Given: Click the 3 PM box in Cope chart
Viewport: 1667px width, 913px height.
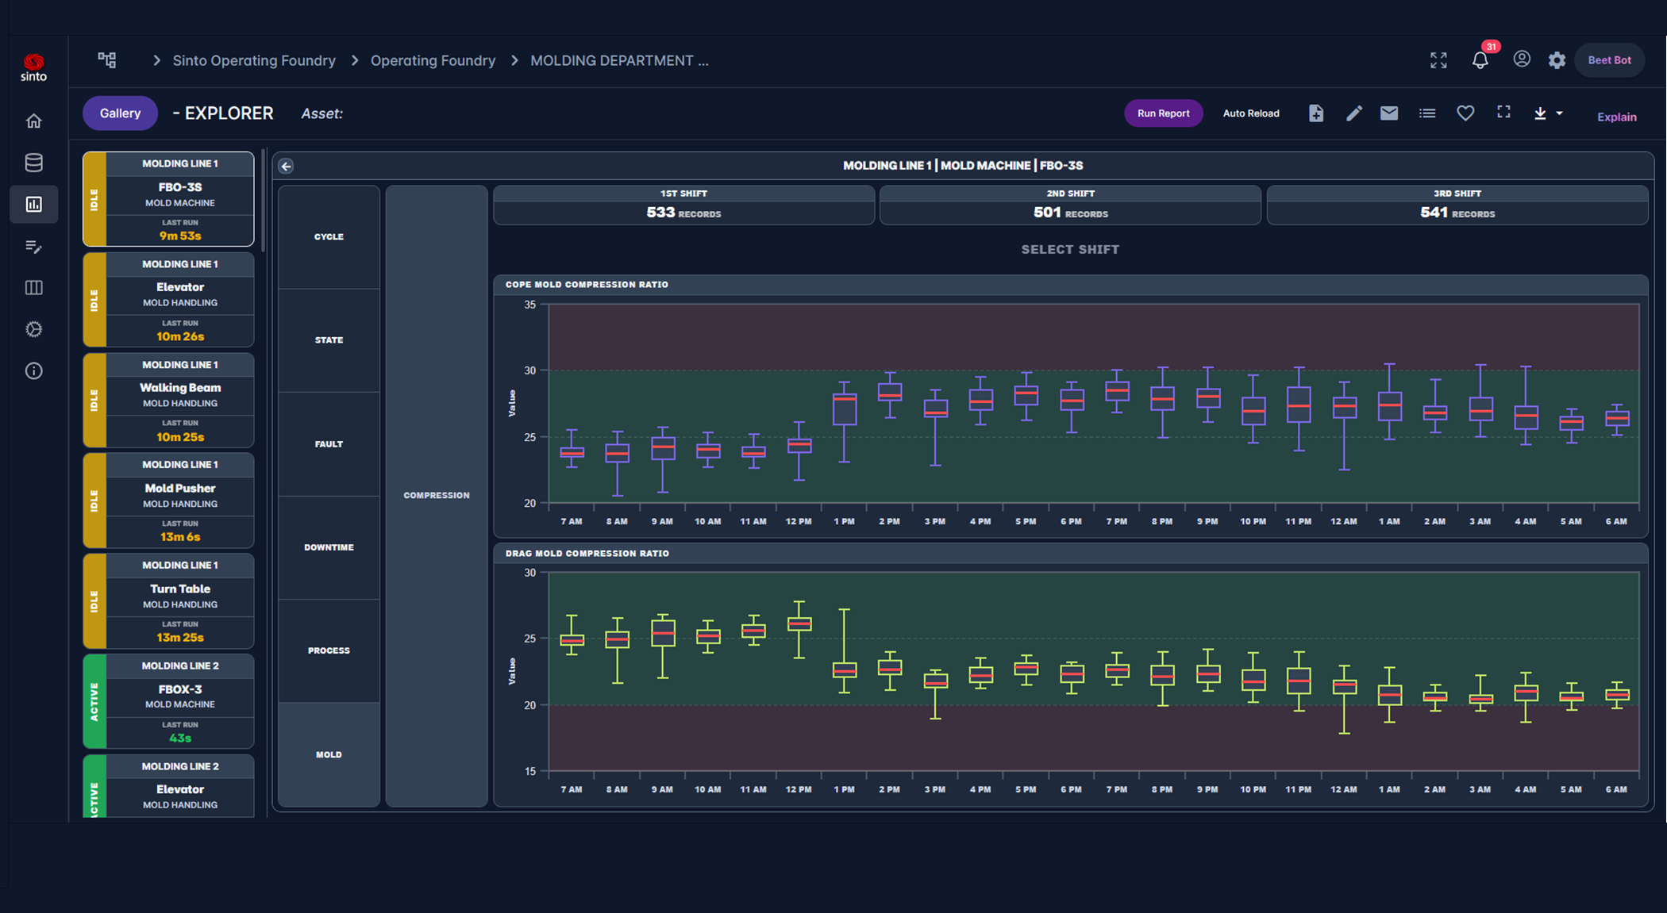Looking at the screenshot, I should pyautogui.click(x=935, y=409).
